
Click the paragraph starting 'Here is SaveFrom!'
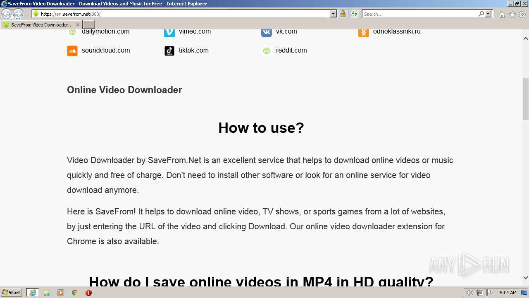click(256, 226)
